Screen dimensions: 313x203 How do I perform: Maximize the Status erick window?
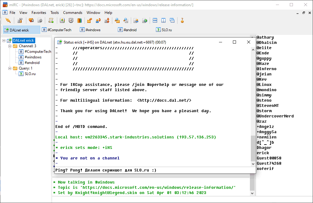pos(234,42)
